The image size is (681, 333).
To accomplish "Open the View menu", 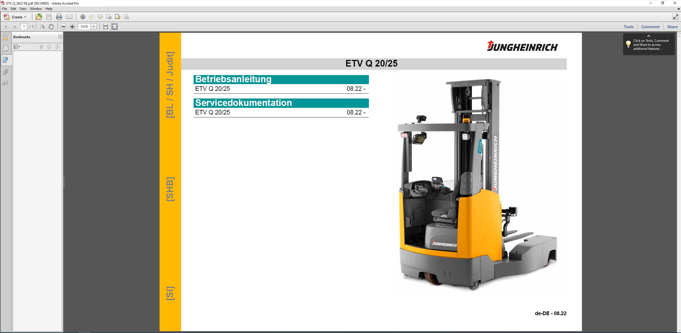I will coord(23,9).
